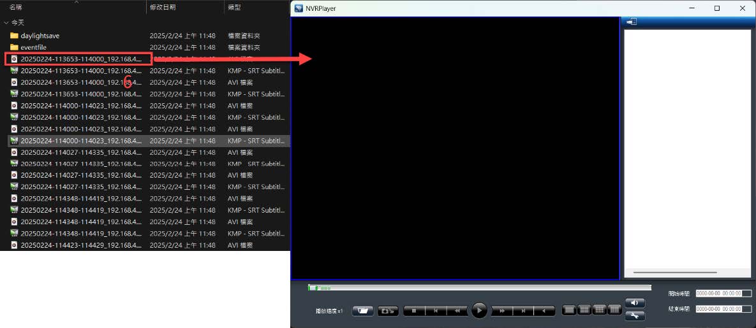Toggle the speaker volume icon
Screen dimensions: 756x328
coord(635,303)
